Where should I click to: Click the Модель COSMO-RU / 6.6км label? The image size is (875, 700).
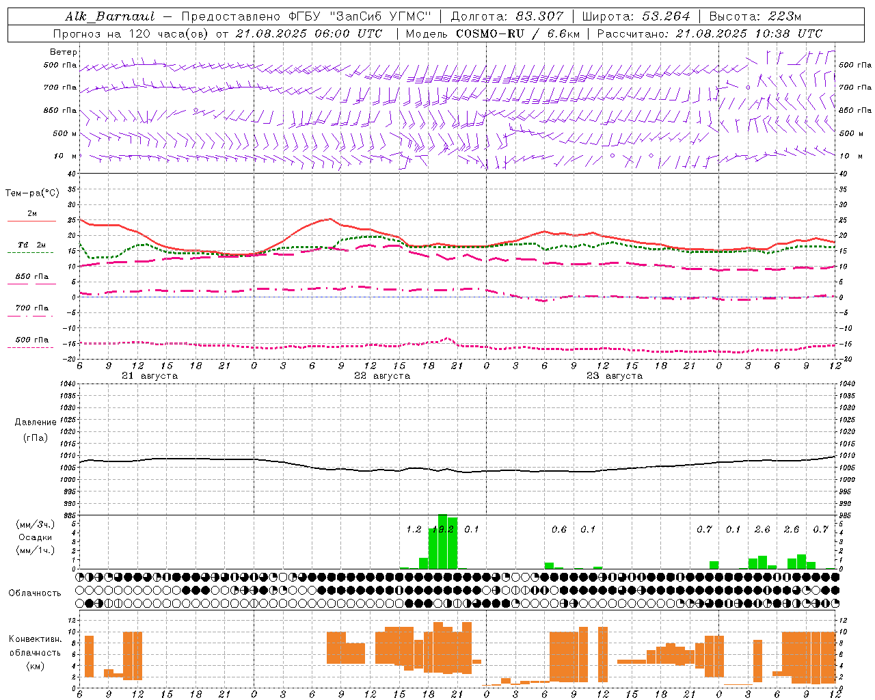click(493, 33)
